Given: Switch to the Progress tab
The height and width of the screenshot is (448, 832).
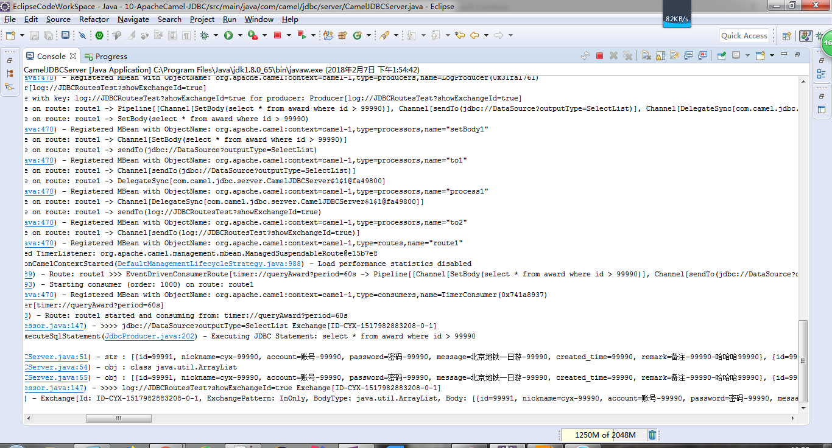Looking at the screenshot, I should coord(105,56).
